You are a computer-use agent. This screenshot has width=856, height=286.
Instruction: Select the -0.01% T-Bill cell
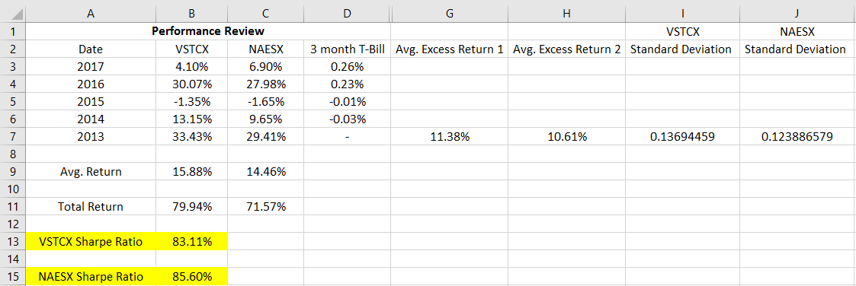pos(348,101)
